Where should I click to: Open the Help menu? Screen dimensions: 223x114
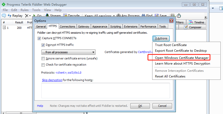coord(58,10)
